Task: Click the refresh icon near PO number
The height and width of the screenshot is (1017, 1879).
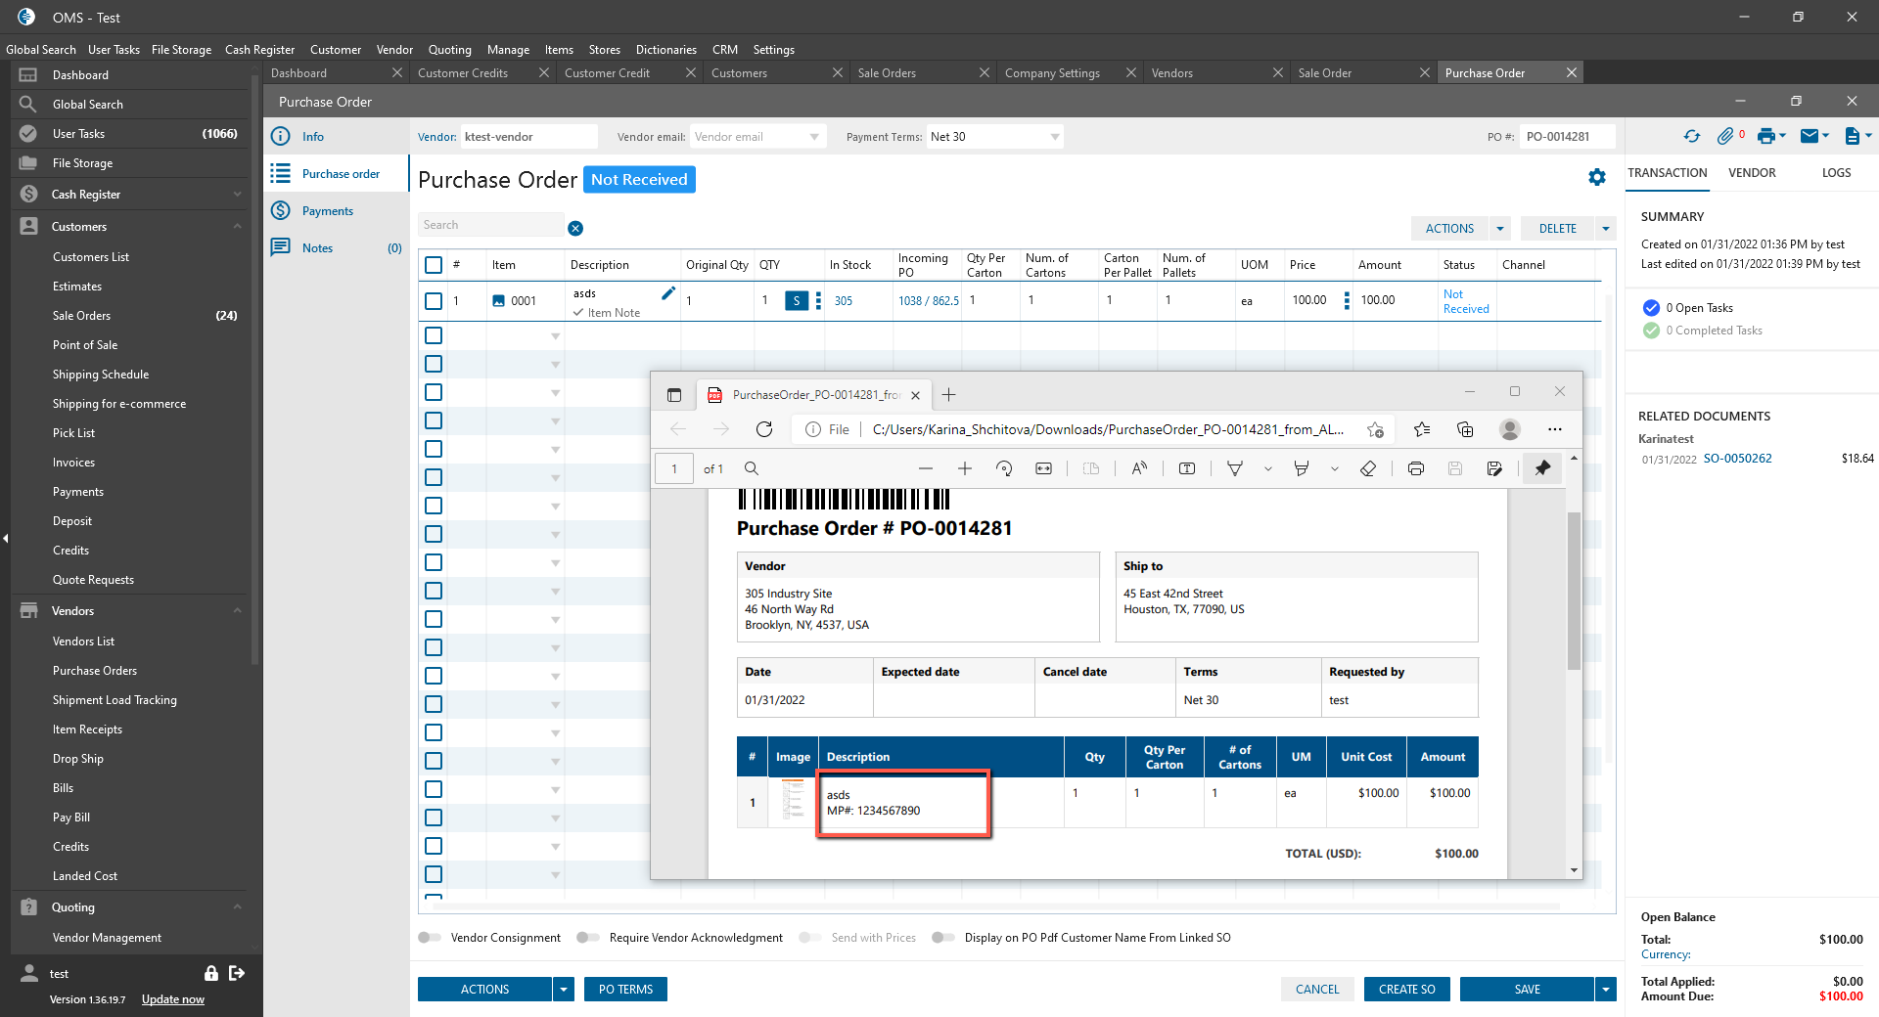Action: pos(1691,137)
